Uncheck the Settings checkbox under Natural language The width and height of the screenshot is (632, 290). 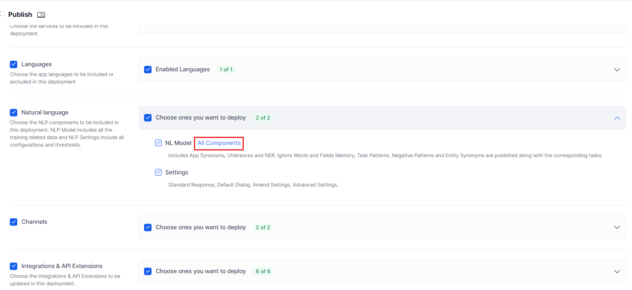coord(159,172)
